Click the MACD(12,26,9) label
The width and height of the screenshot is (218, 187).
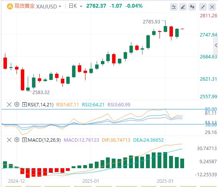point(44,140)
